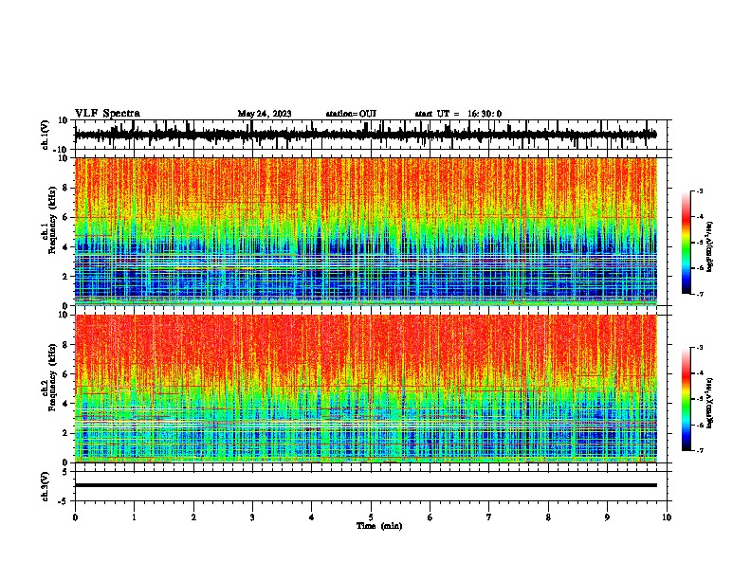751x580 pixels.
Task: Click the '1' tick label on time axis
Action: (x=134, y=517)
